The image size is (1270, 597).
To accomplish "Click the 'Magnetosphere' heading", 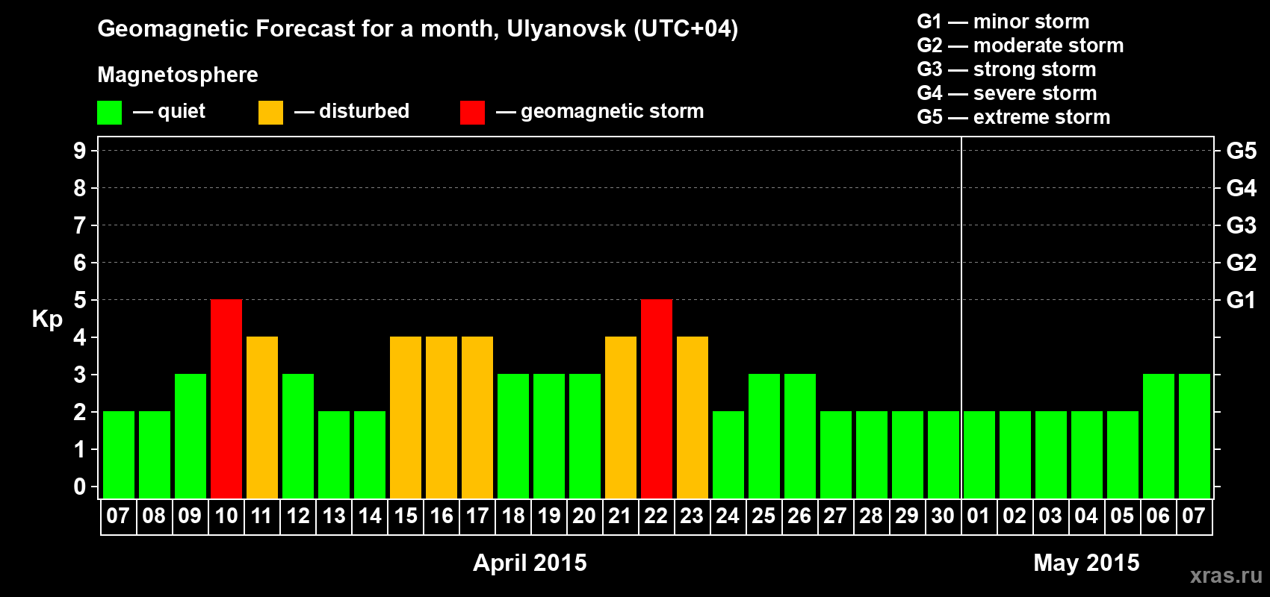I will click(x=178, y=75).
